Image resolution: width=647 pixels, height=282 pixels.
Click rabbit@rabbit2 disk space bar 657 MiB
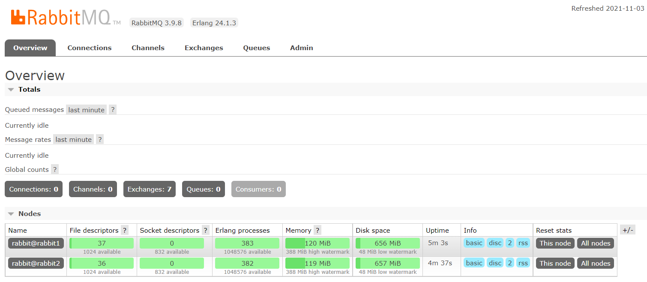388,264
